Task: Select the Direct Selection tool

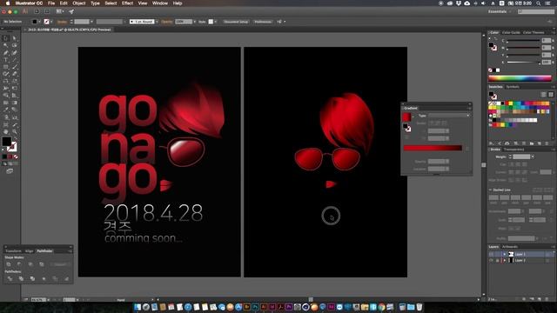Action: 15,38
